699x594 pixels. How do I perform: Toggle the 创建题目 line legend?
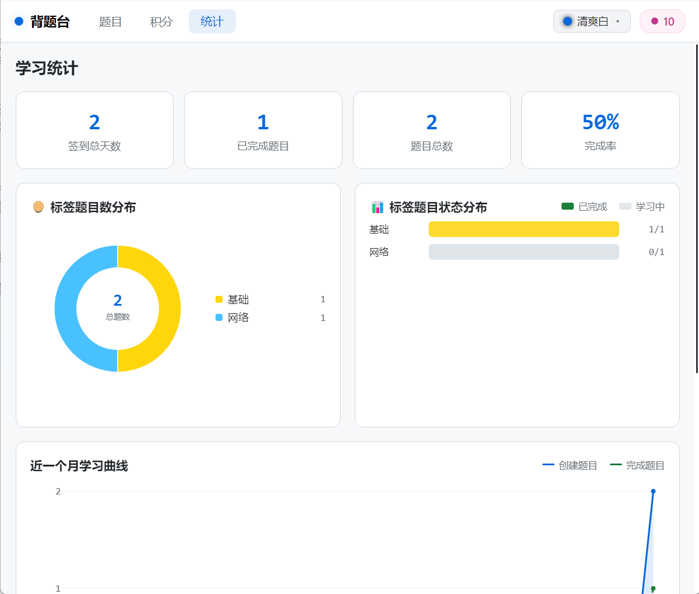pos(570,465)
